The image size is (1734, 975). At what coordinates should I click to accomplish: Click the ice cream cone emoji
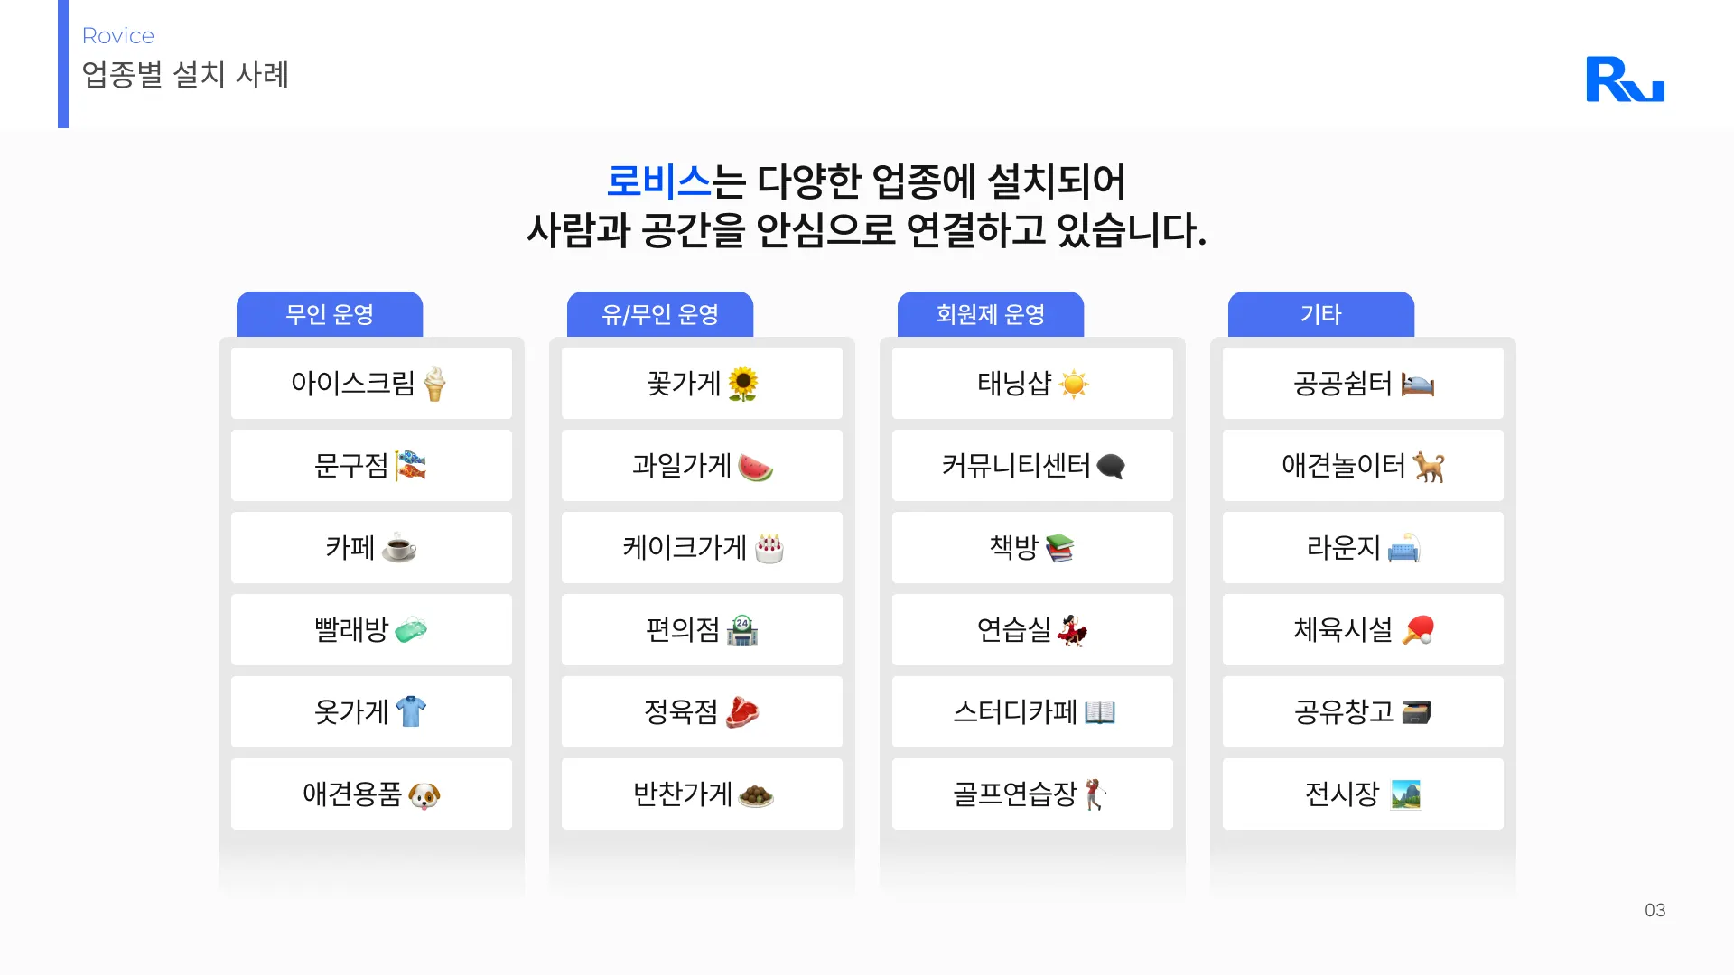434,384
